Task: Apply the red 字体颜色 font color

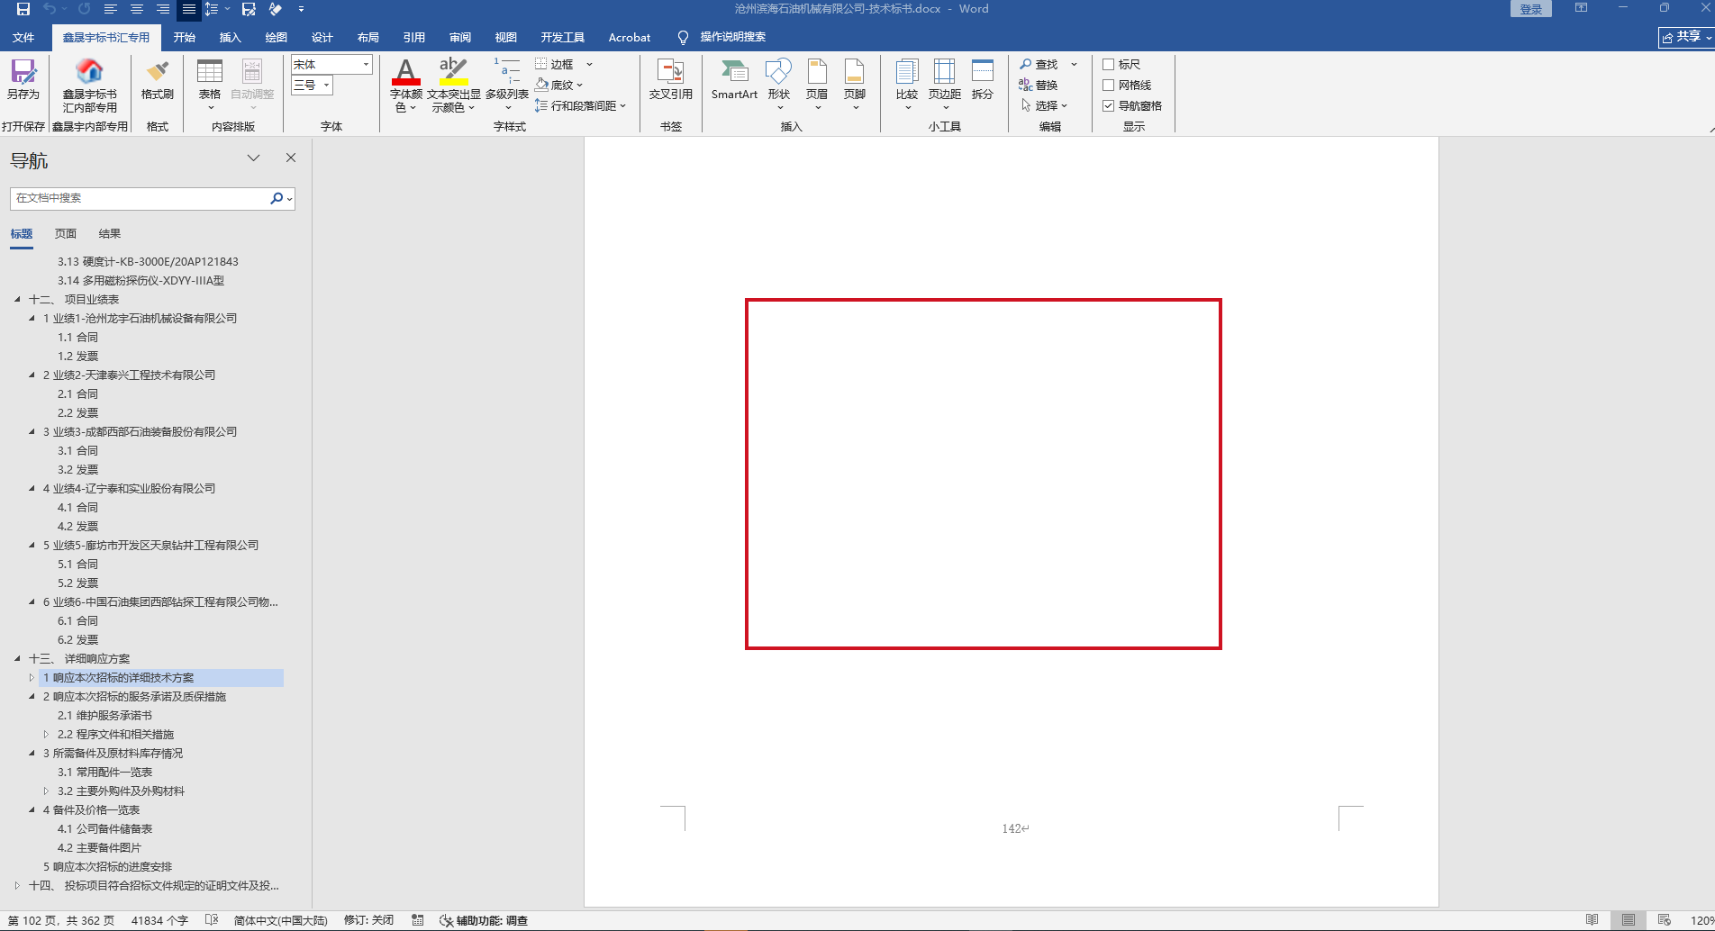Action: click(406, 72)
